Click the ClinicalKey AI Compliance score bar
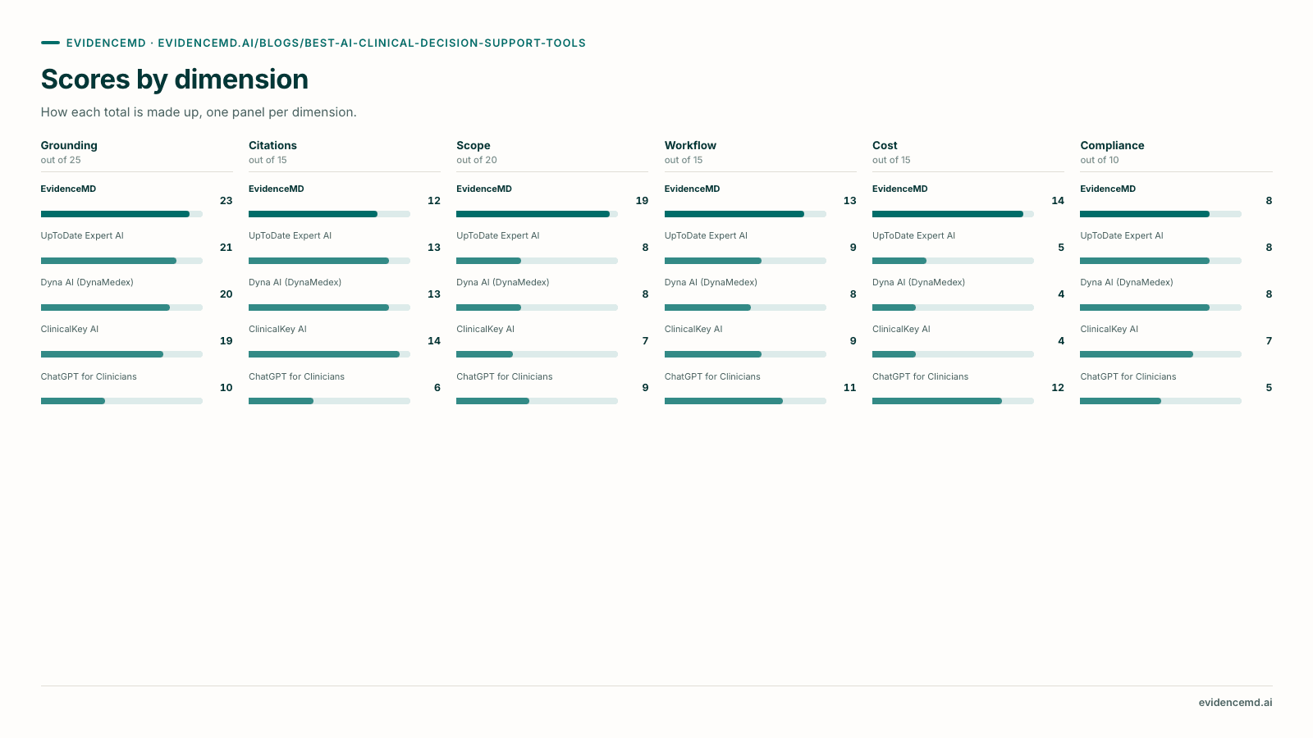The image size is (1313, 738). (x=1160, y=354)
